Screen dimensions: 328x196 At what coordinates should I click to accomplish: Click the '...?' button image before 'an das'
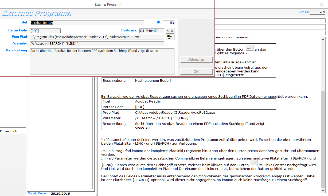coord(249,48)
